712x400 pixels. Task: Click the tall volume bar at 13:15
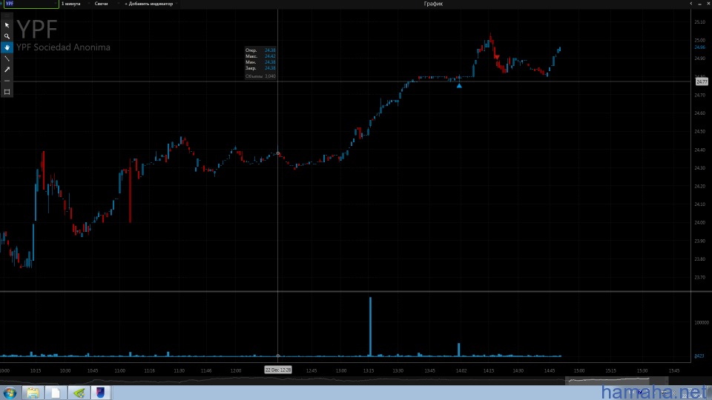[x=371, y=327]
